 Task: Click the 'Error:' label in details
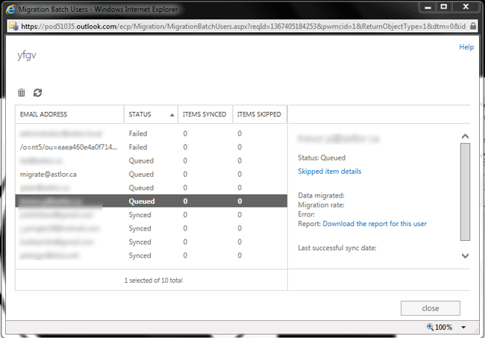(x=306, y=214)
